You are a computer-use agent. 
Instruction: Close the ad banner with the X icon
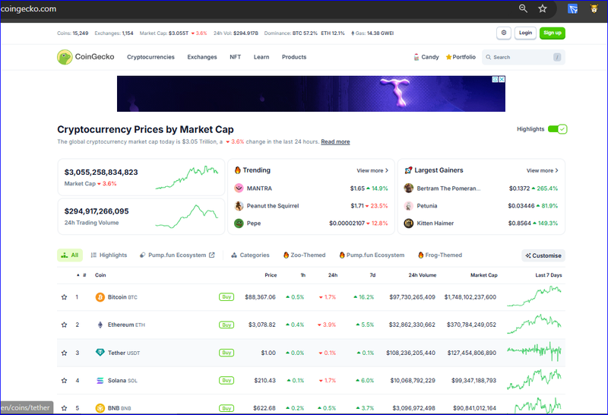[x=502, y=79]
